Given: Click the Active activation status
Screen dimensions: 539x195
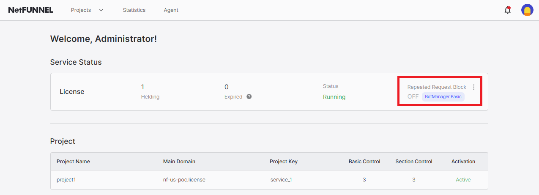Looking at the screenshot, I should (x=463, y=180).
